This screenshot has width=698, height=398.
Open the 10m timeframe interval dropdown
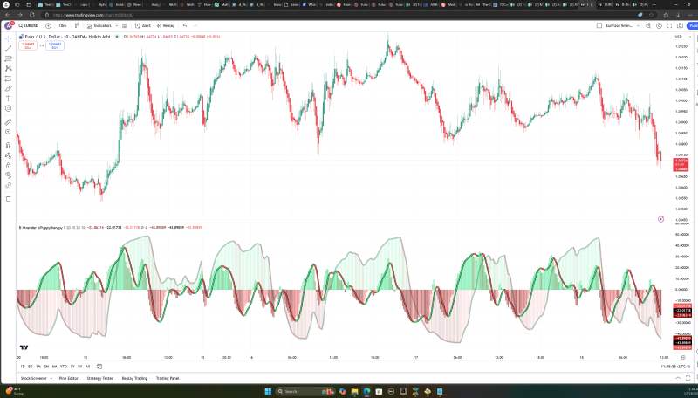click(x=62, y=26)
